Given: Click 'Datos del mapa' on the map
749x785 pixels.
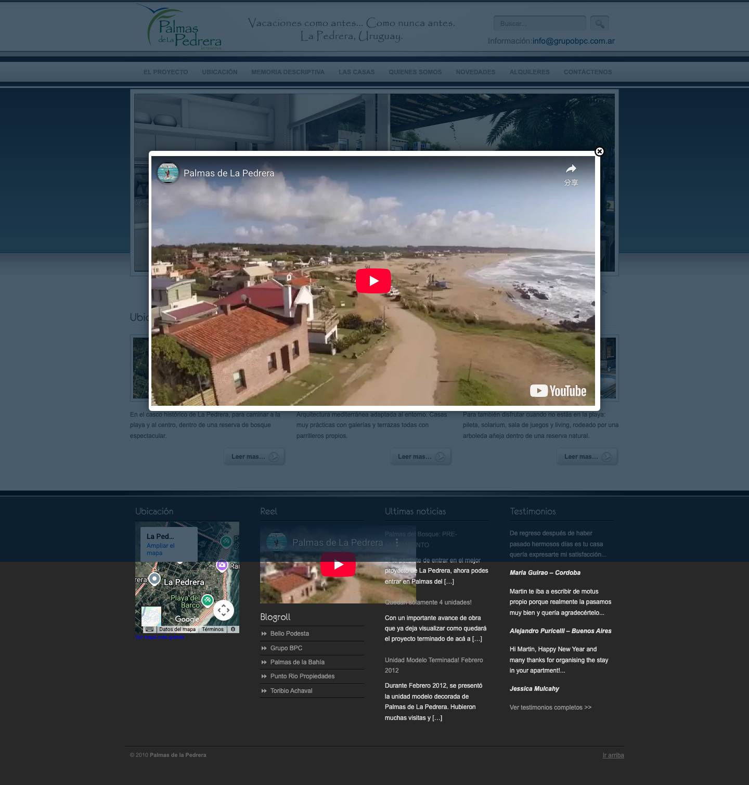Looking at the screenshot, I should pyautogui.click(x=177, y=629).
